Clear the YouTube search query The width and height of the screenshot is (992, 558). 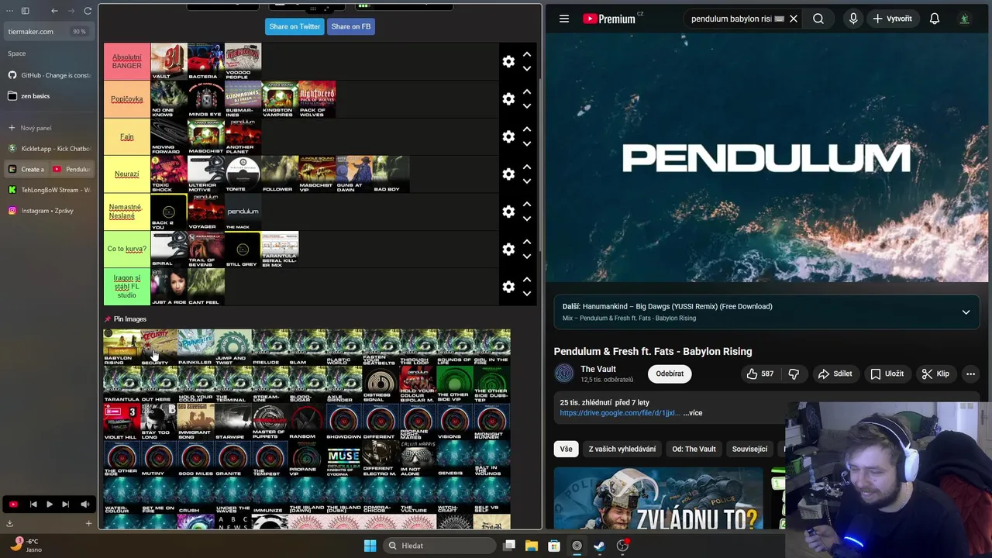pyautogui.click(x=794, y=19)
